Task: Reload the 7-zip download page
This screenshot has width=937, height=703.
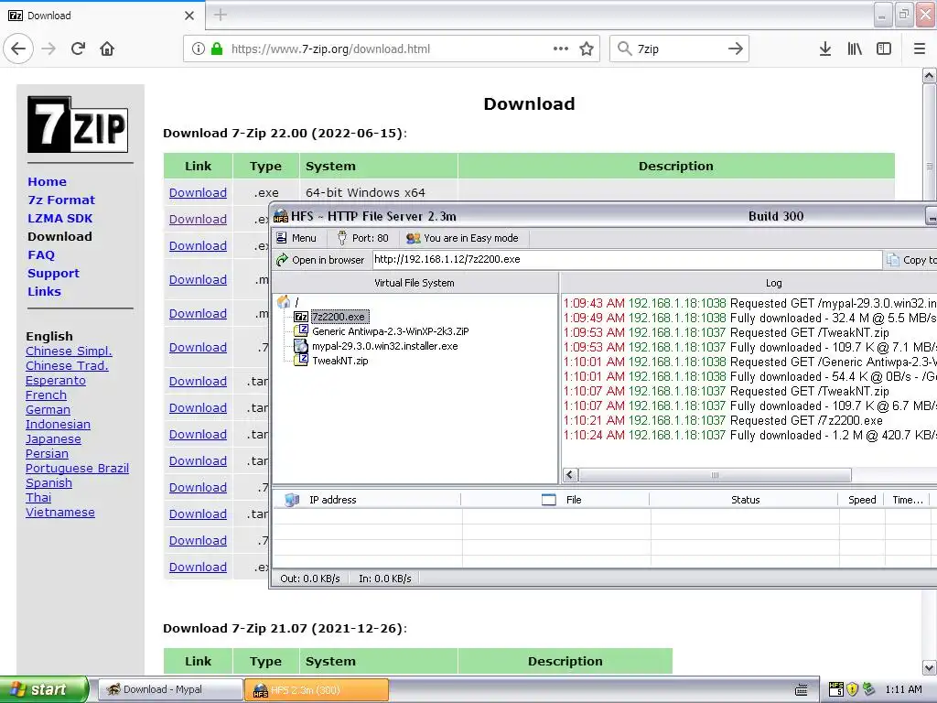Action: pyautogui.click(x=79, y=49)
